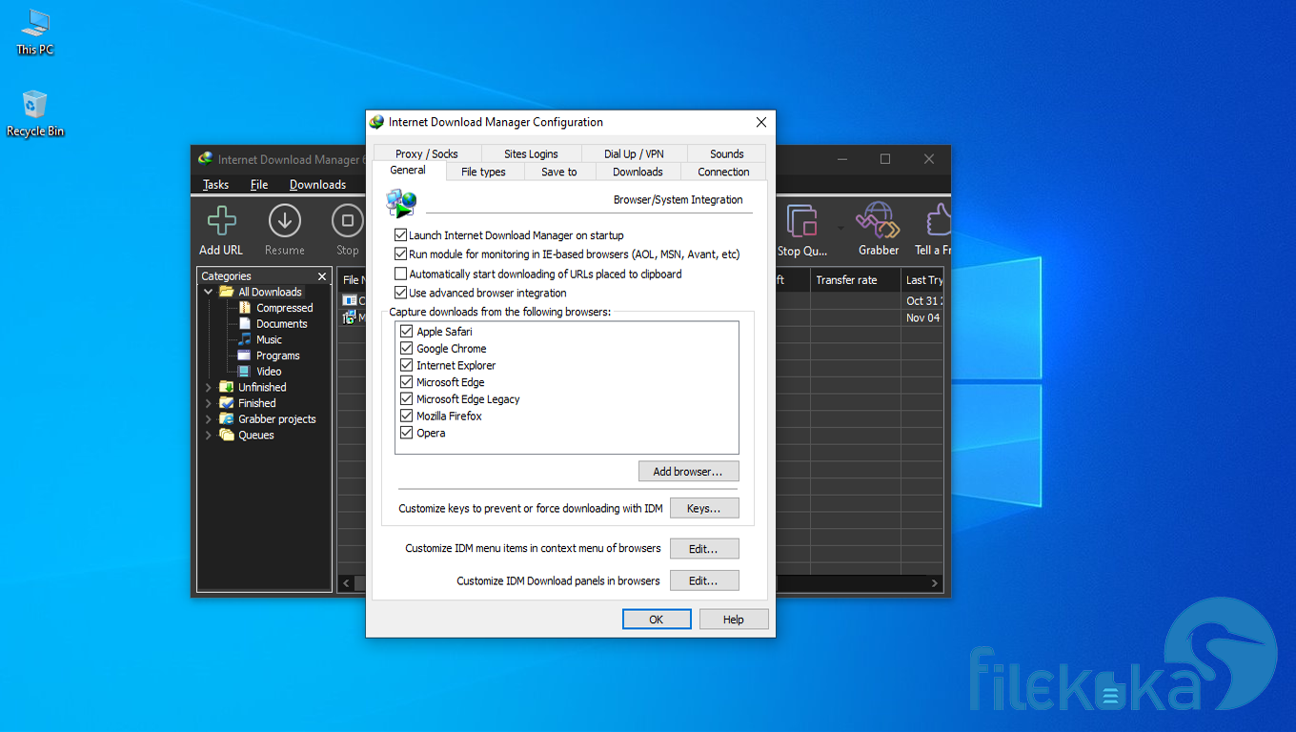Select the Documents category icon

[x=245, y=324]
